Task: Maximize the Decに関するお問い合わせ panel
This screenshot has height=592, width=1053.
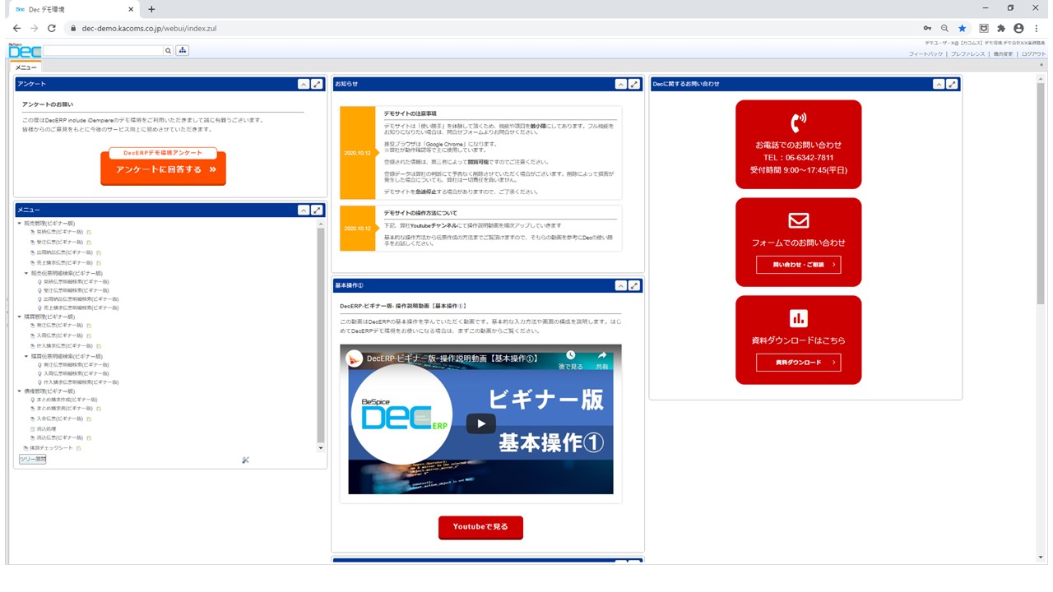Action: [952, 84]
